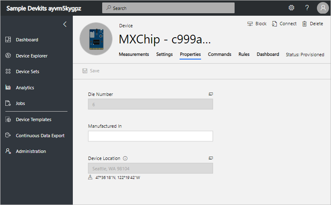Click the Device Location field

[x=151, y=168]
